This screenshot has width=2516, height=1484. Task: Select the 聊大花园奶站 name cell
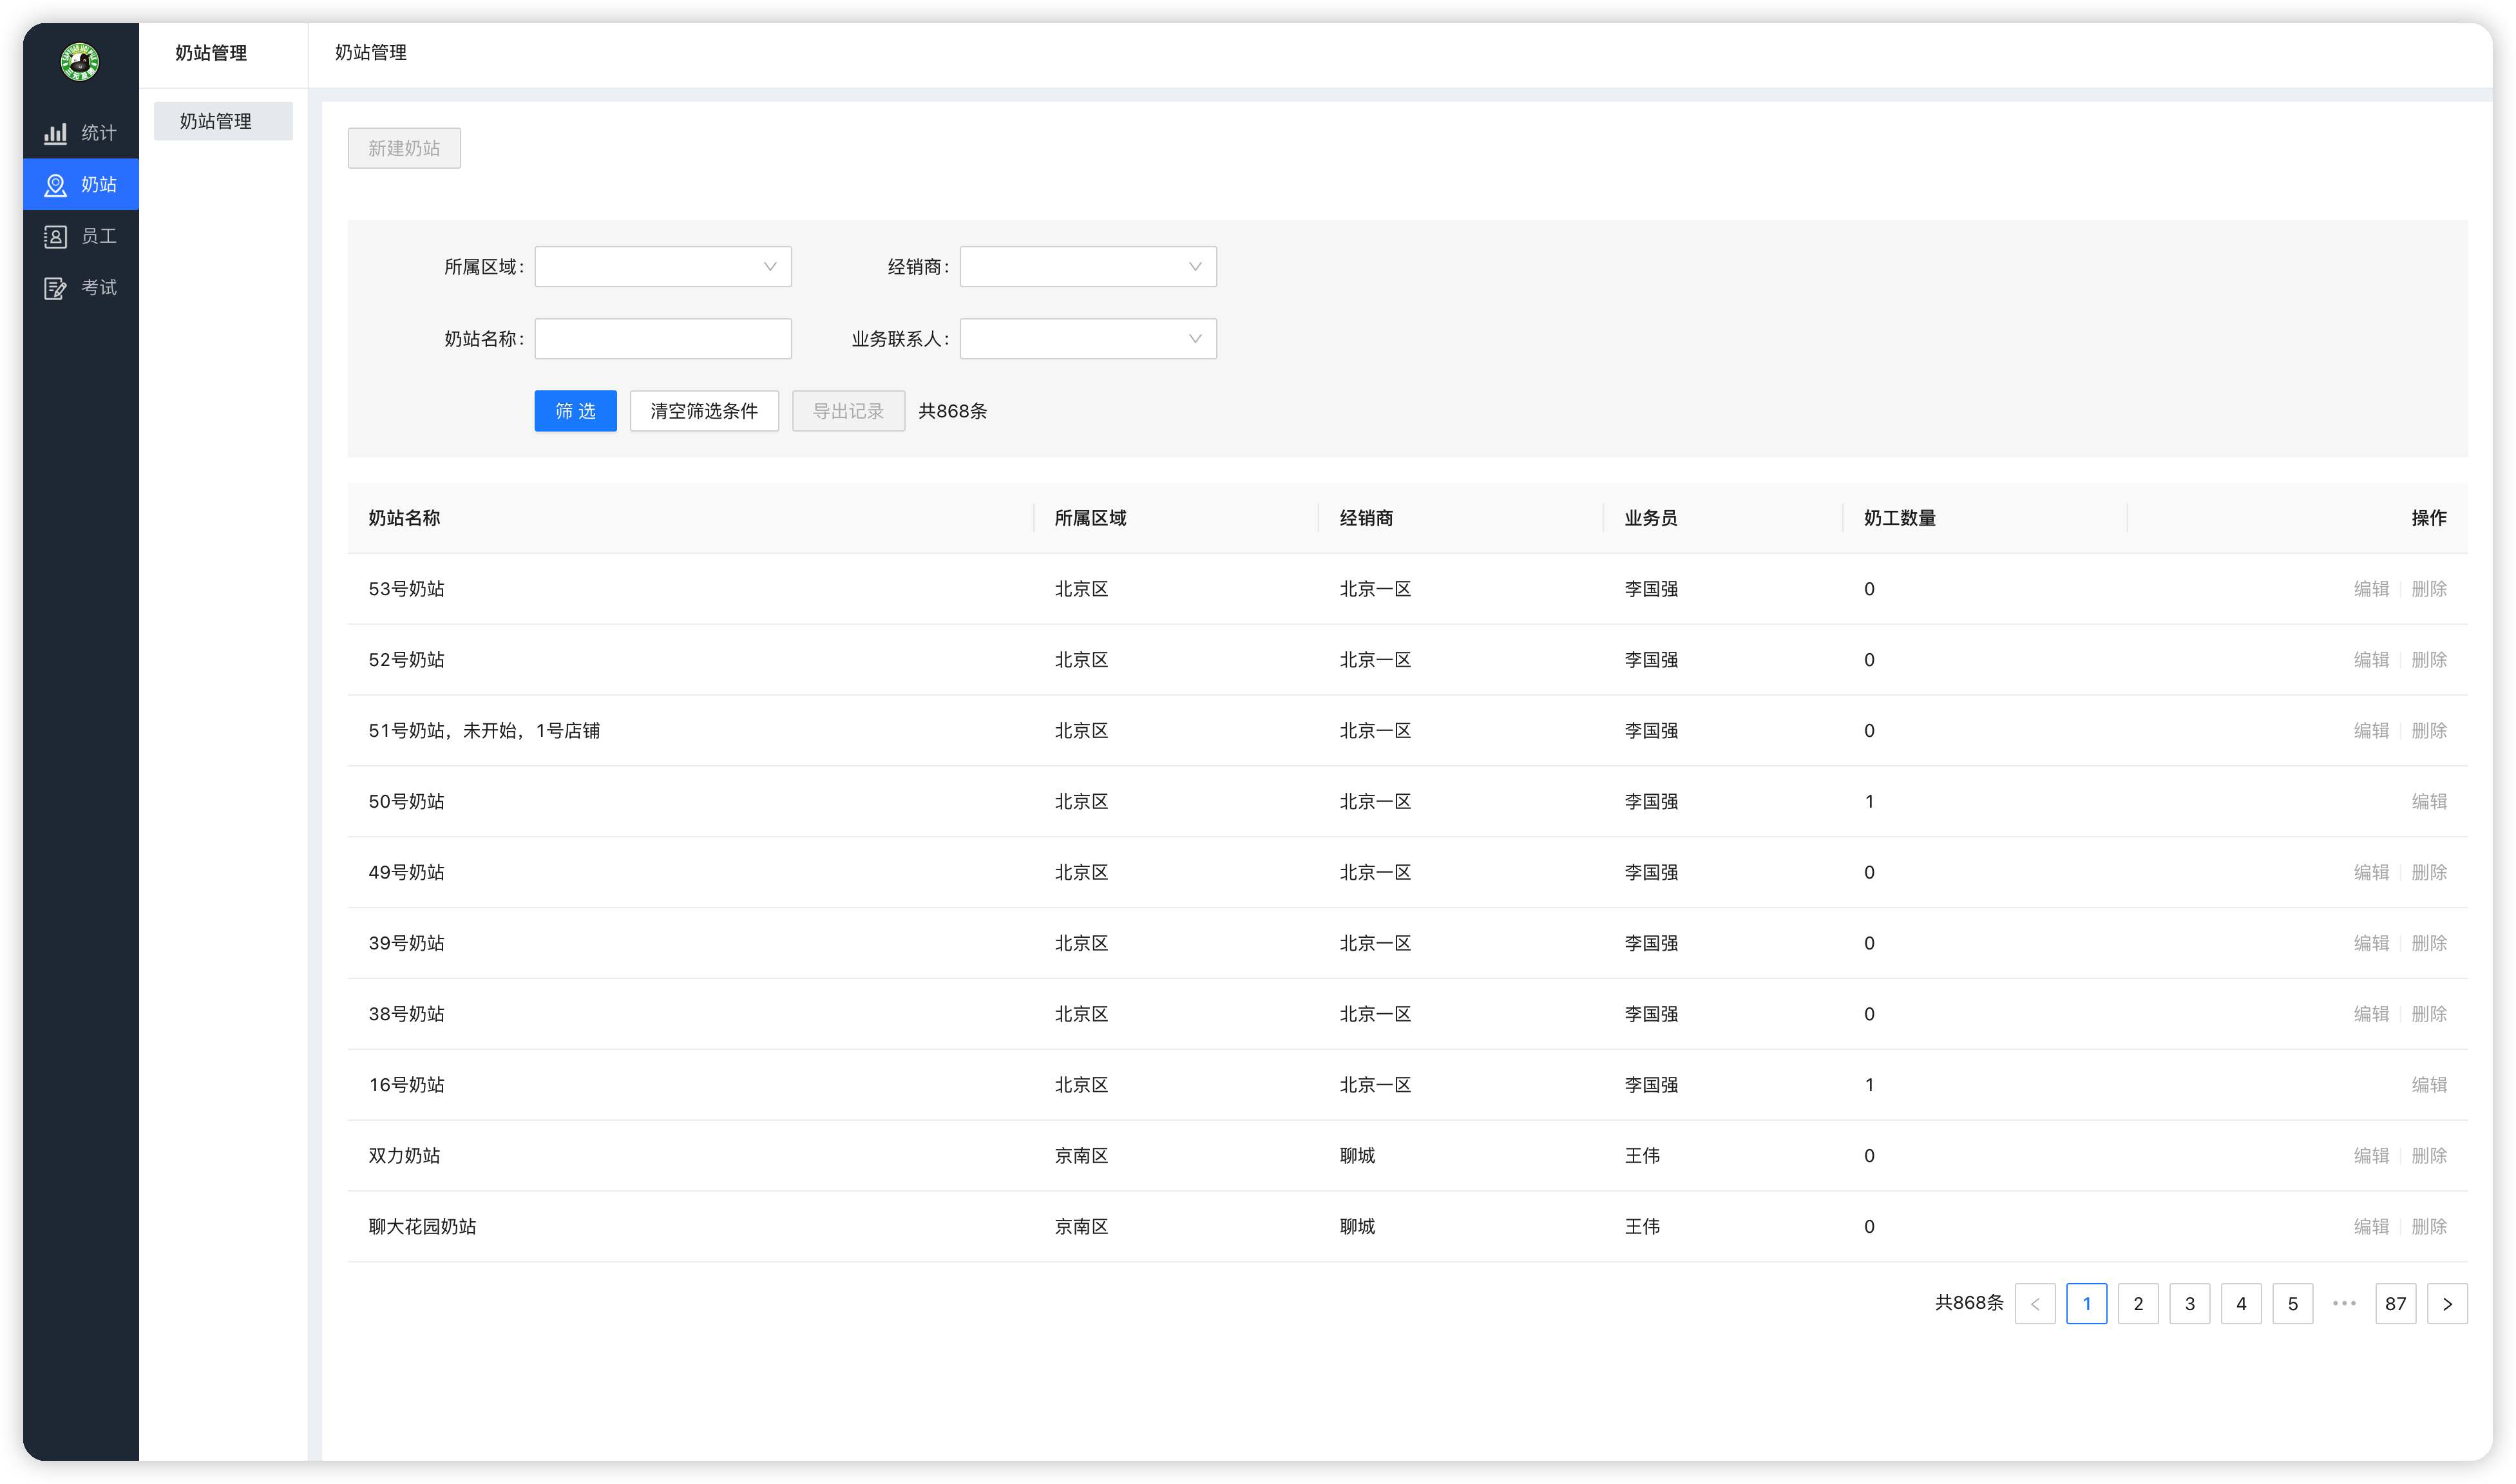[422, 1227]
